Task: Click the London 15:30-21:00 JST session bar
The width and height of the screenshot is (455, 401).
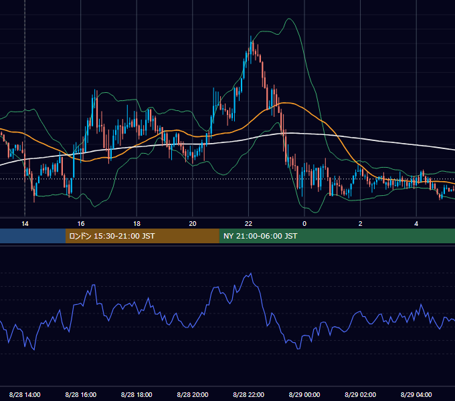Action: 142,236
